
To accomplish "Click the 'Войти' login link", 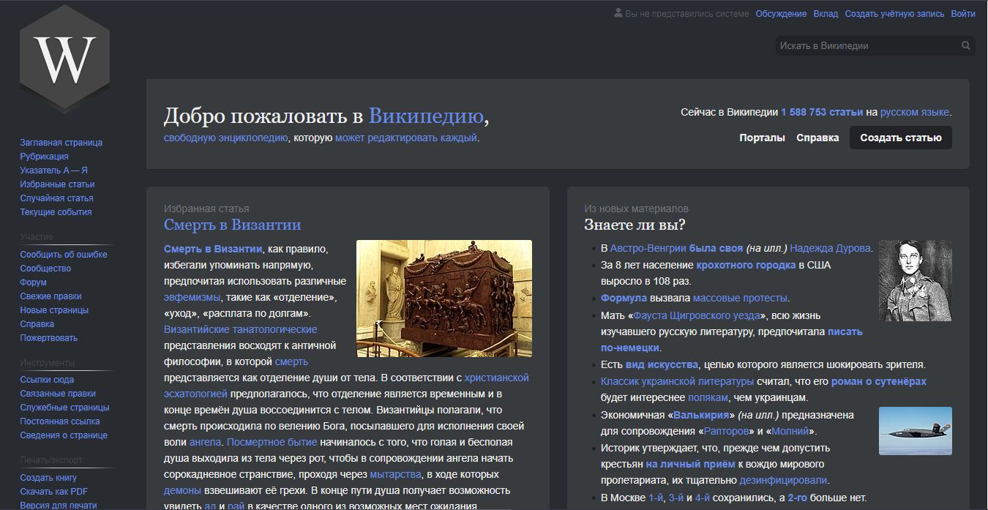I will coord(963,14).
